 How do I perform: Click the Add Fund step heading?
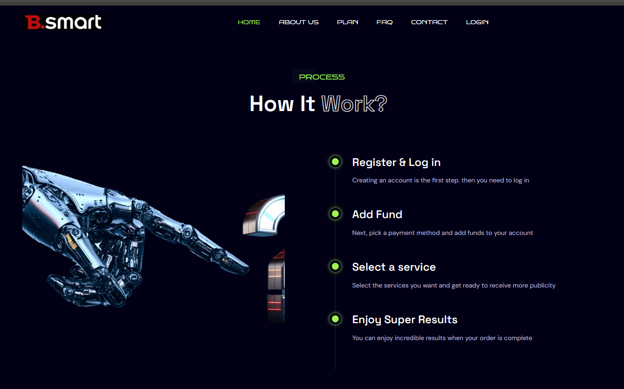(x=377, y=214)
